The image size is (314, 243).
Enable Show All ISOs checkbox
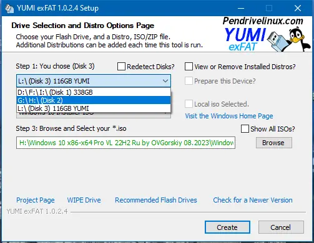(245, 129)
